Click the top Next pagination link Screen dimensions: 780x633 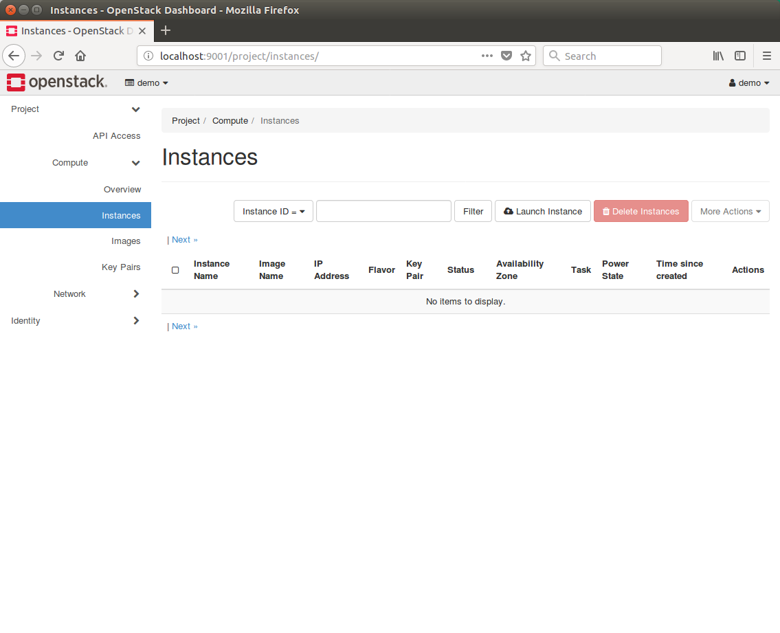pos(185,240)
